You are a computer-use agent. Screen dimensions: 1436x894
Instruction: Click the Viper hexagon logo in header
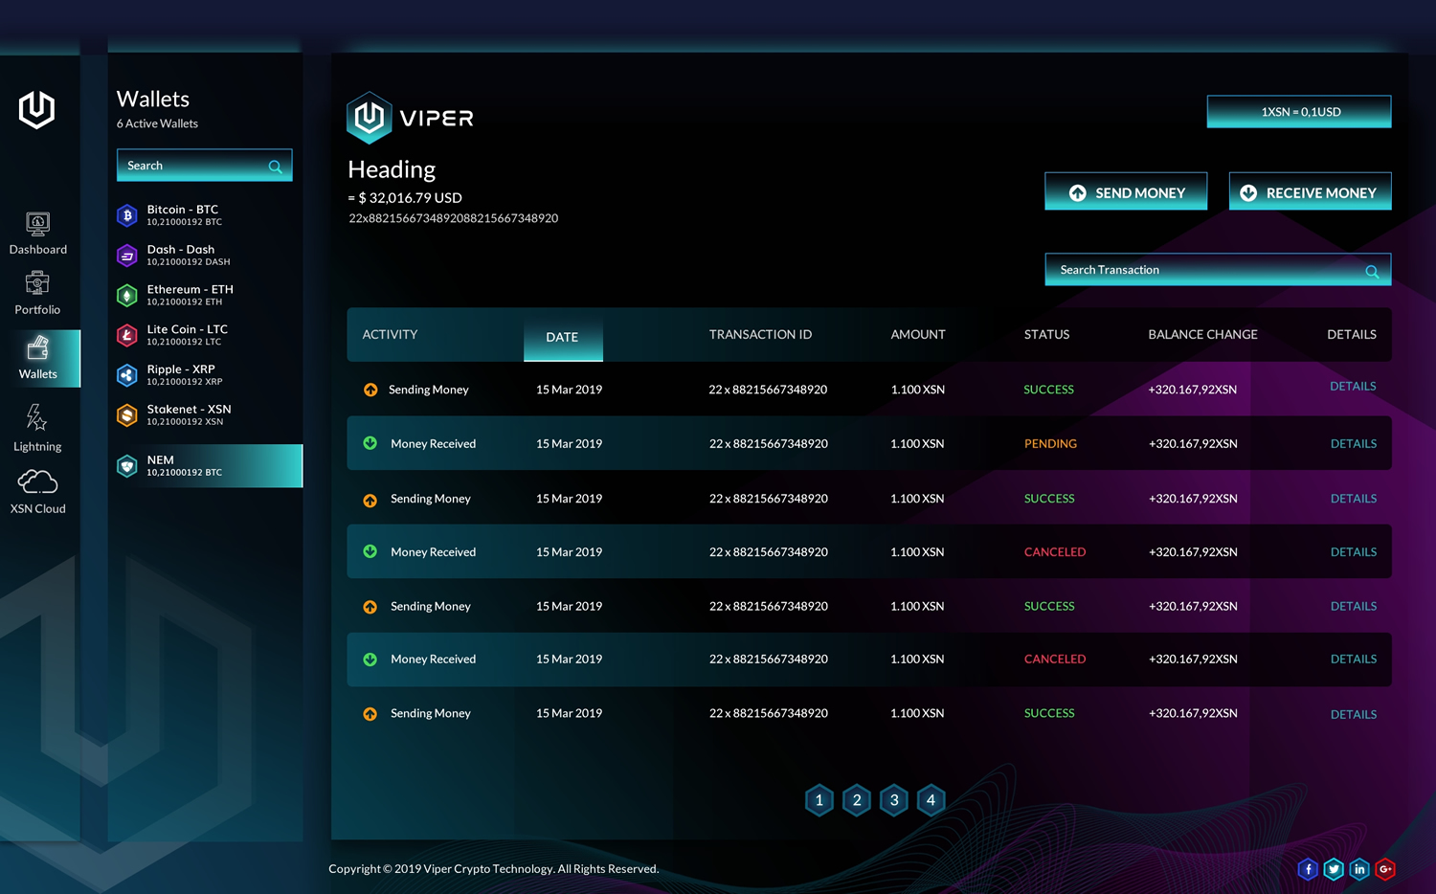pyautogui.click(x=369, y=118)
